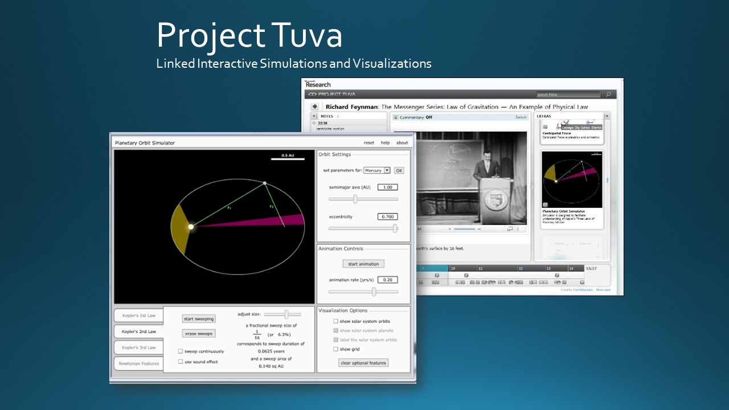Open the Newtonian Features tab

click(138, 363)
